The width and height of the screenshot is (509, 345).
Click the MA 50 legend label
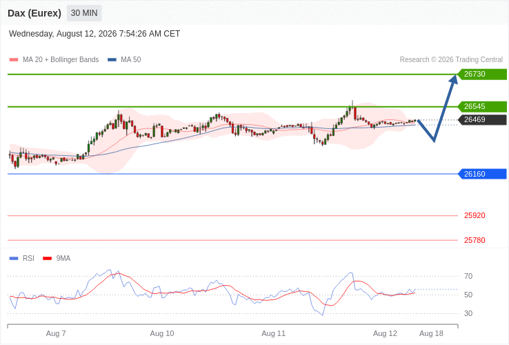tap(131, 60)
